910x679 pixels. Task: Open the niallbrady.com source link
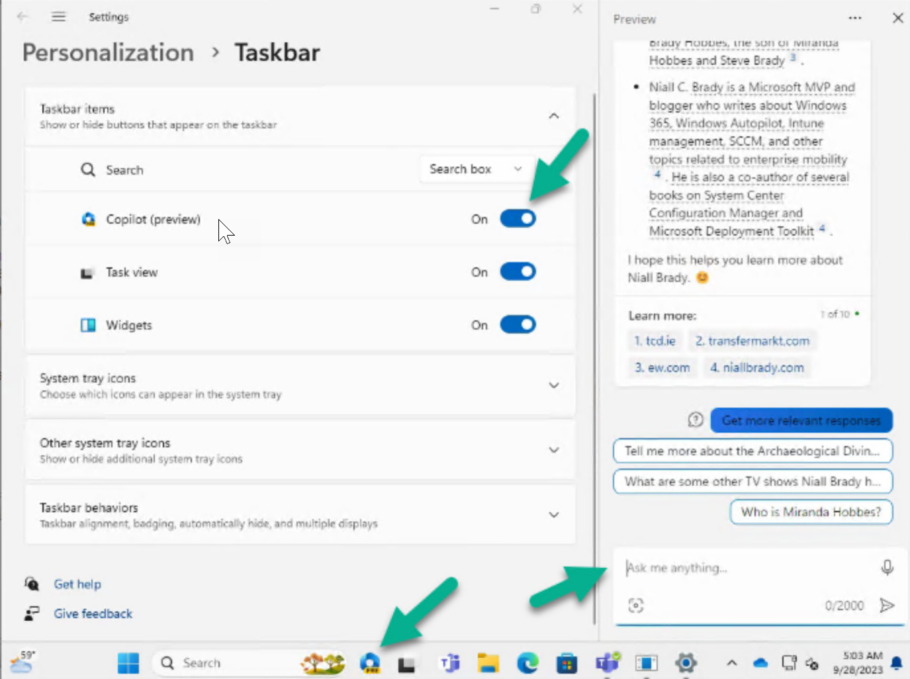[x=756, y=367]
